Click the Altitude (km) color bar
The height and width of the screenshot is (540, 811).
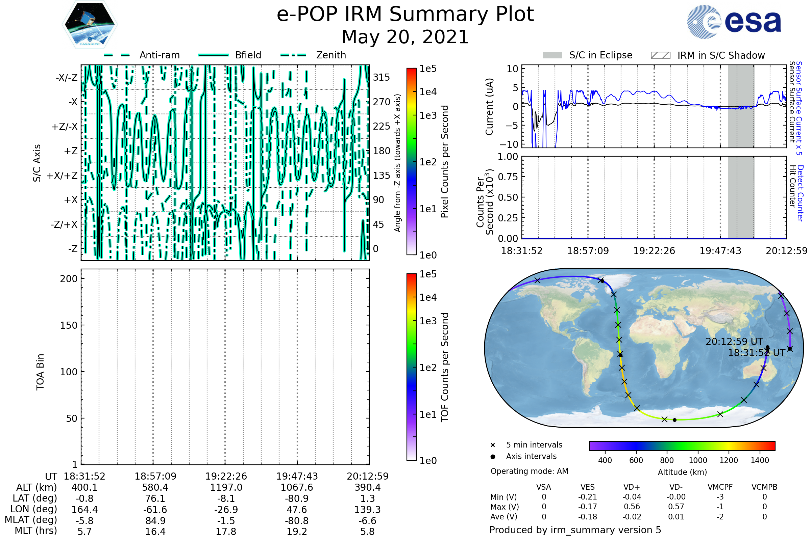tap(682, 446)
